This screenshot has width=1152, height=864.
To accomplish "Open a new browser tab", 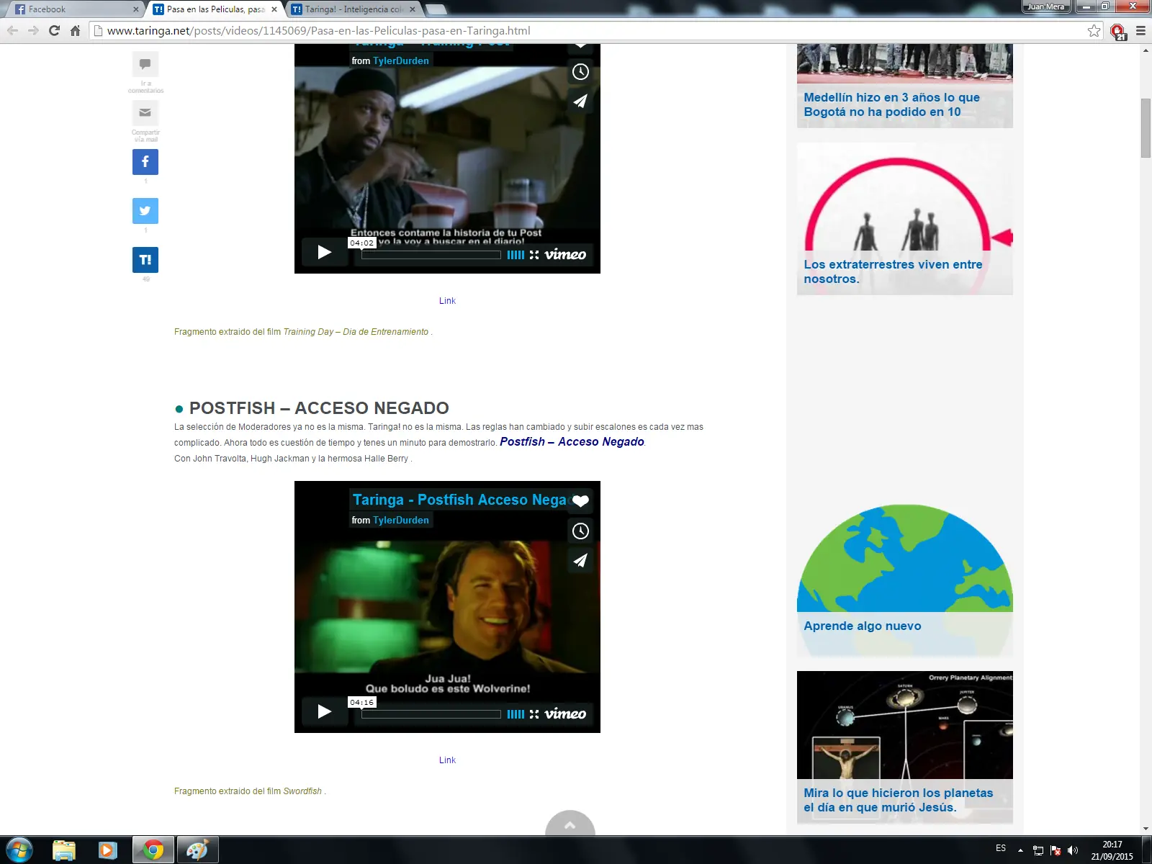I will pyautogui.click(x=436, y=9).
